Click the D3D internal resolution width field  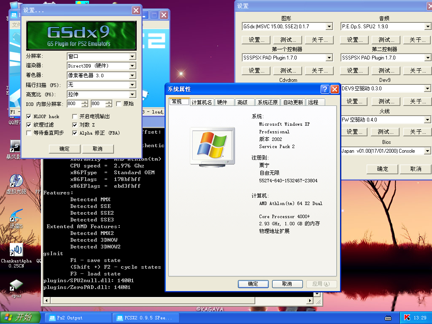(x=74, y=104)
